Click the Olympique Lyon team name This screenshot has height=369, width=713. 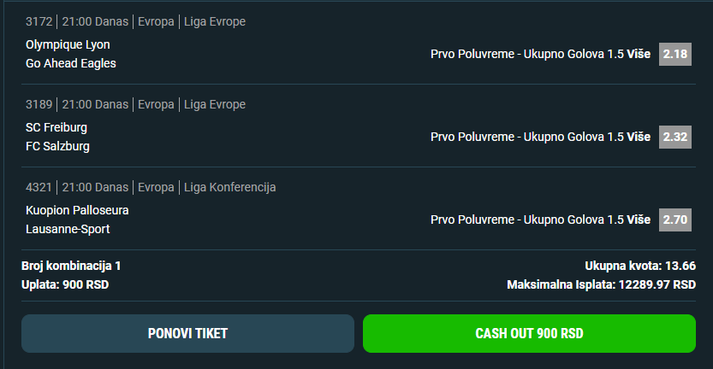[68, 44]
